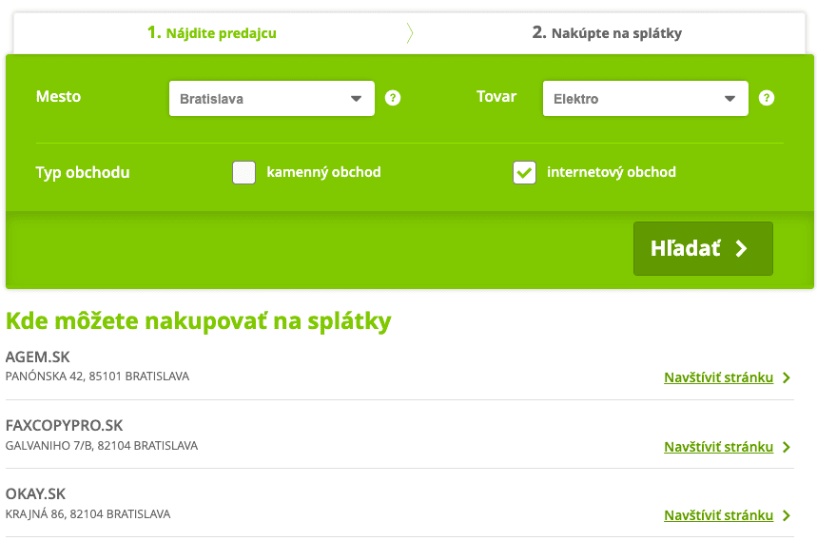Select the OKAY.SK store name heading

click(35, 494)
